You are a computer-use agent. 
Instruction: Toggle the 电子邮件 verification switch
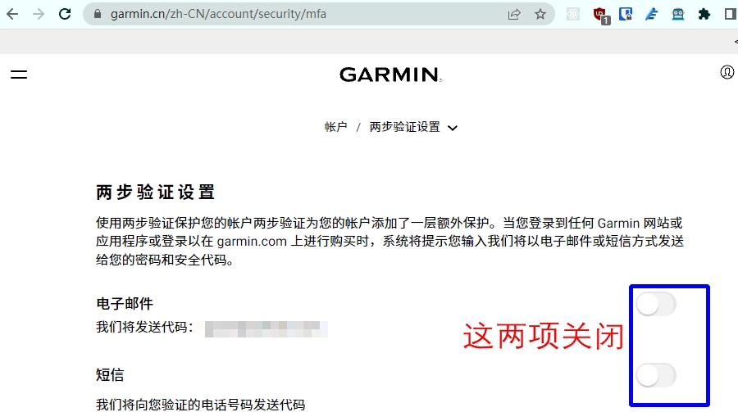pos(656,305)
